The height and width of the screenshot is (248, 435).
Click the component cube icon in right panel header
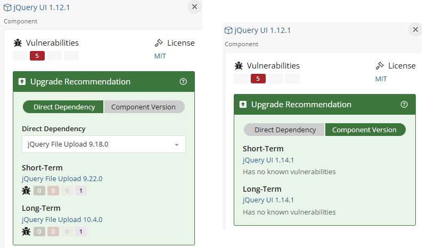(228, 30)
